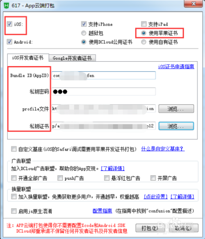
Task: Select 使用DCloud公用证书 radio option
Action: (84, 42)
